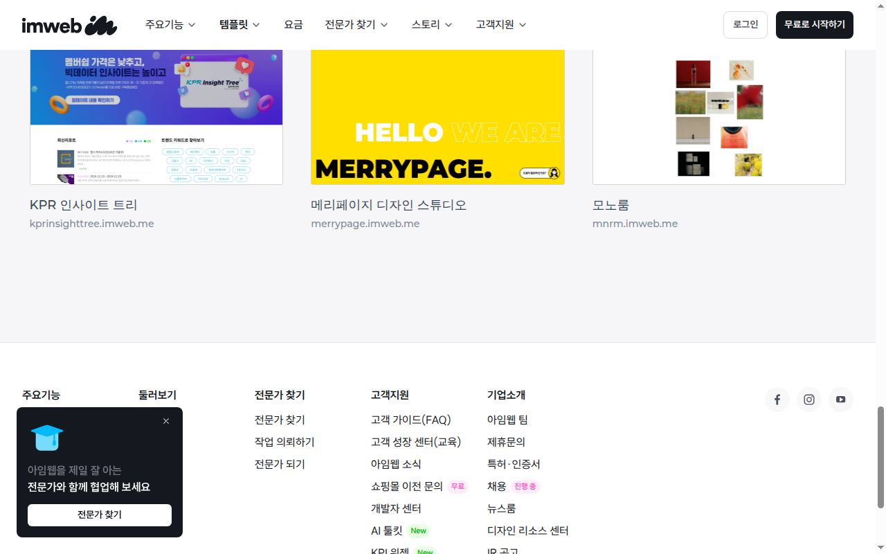Viewport: 886px width, 554px height.
Task: Open 특허·인증서 footer link
Action: [514, 464]
